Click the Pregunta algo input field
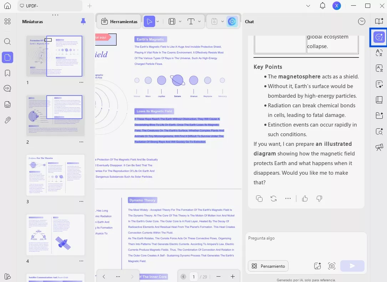The width and height of the screenshot is (387, 282). pyautogui.click(x=306, y=246)
